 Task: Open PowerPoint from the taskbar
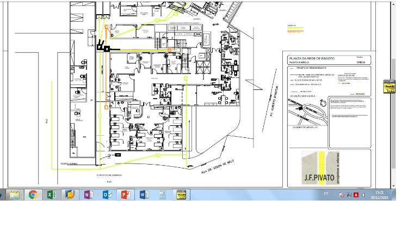[125, 195]
